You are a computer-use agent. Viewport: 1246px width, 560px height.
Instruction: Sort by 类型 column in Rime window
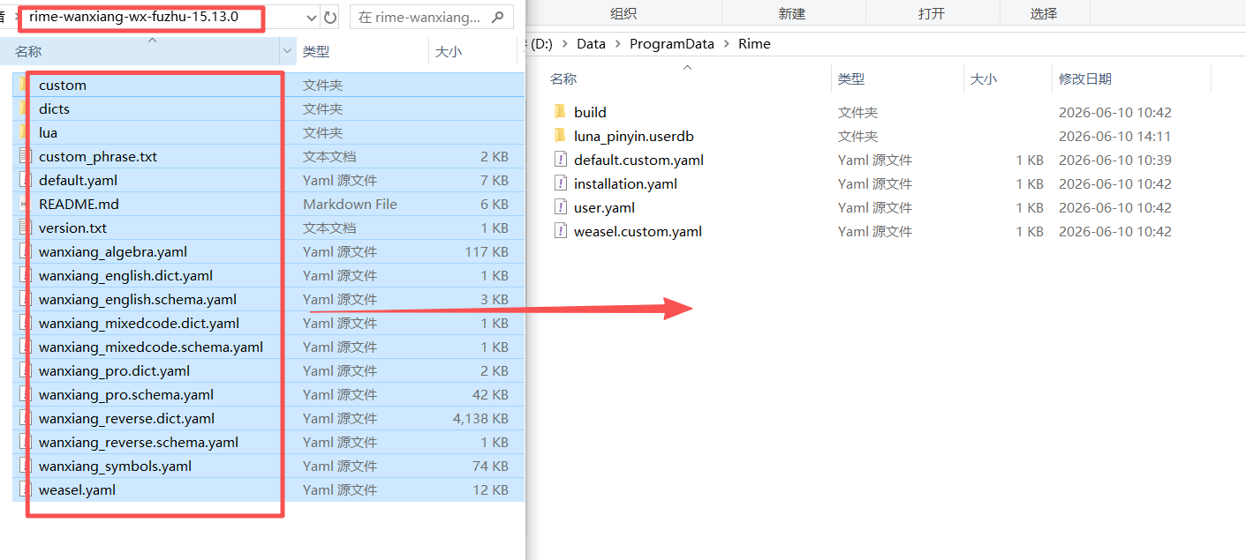tap(851, 78)
